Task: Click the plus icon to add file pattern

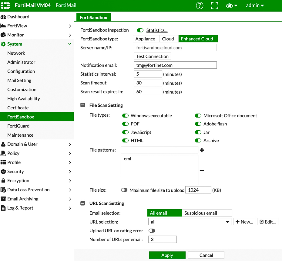Action: pyautogui.click(x=202, y=150)
